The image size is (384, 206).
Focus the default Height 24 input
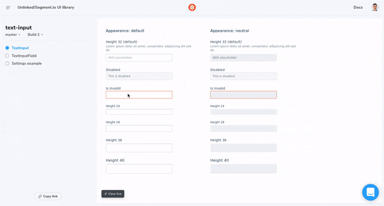point(139,112)
